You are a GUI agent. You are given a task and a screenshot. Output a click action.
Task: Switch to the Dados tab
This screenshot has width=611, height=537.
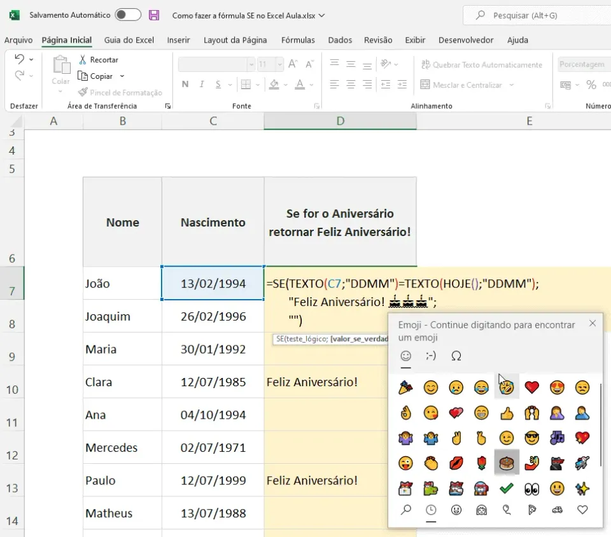pos(340,40)
